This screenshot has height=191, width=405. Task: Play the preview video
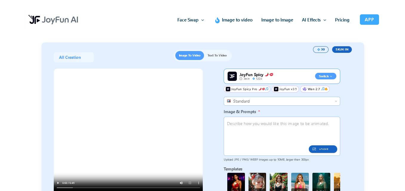(x=58, y=183)
